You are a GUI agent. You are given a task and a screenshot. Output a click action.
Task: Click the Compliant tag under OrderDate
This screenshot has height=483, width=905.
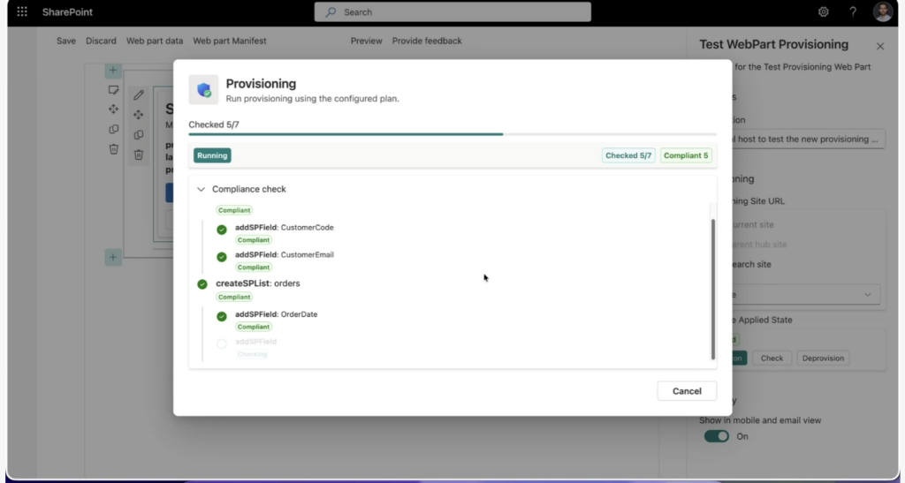tap(254, 327)
